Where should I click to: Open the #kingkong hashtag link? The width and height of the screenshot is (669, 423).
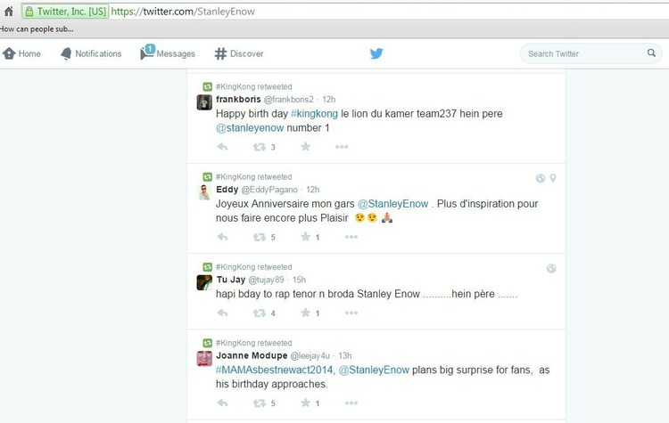314,114
